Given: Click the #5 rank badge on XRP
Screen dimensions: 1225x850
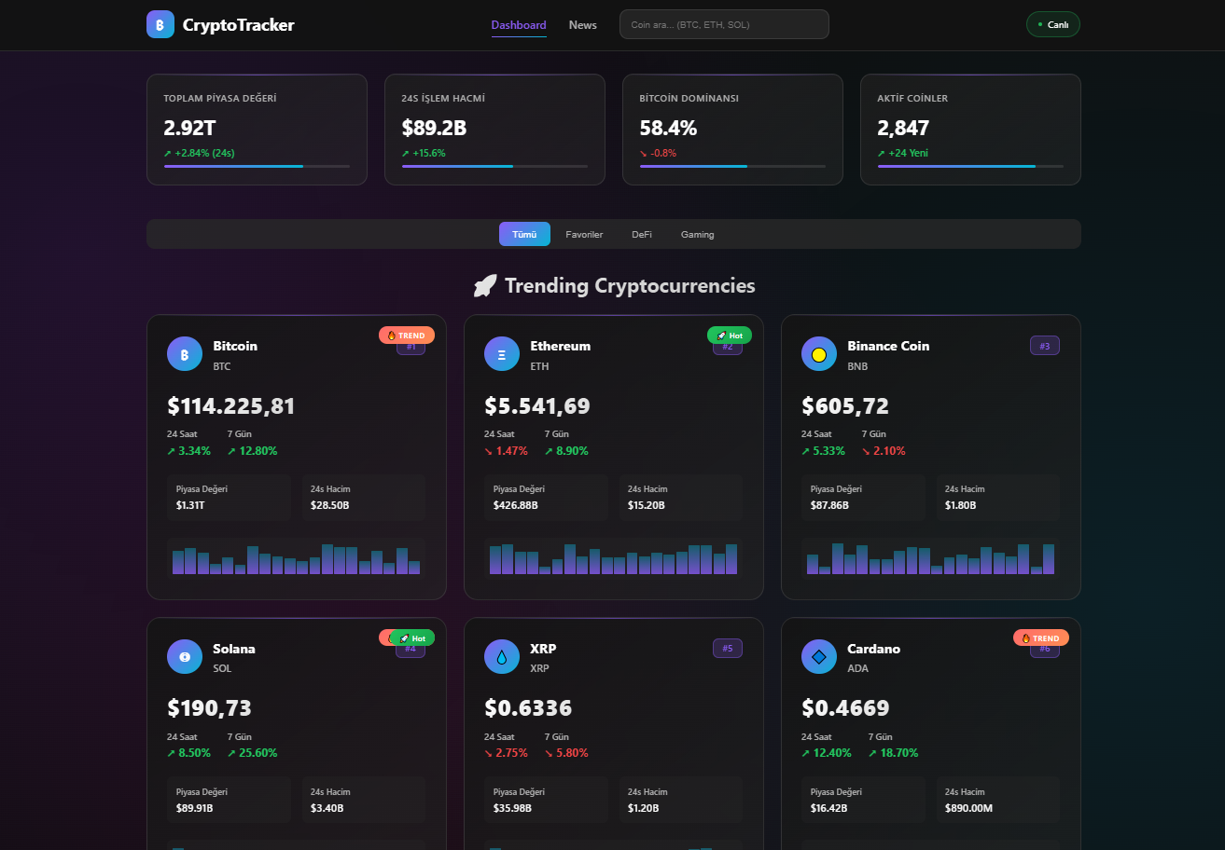Looking at the screenshot, I should coord(728,648).
